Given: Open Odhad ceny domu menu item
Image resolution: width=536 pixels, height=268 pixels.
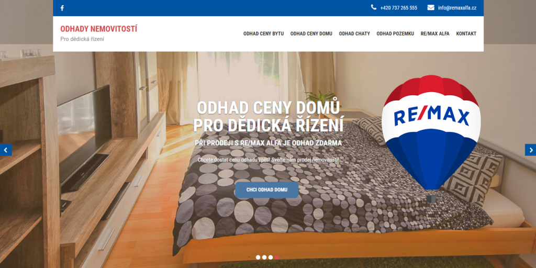Looking at the screenshot, I should pyautogui.click(x=311, y=33).
